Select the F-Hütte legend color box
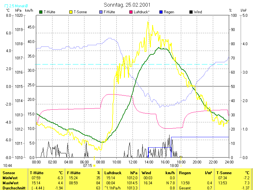253x190 pixels. [x=101, y=12]
